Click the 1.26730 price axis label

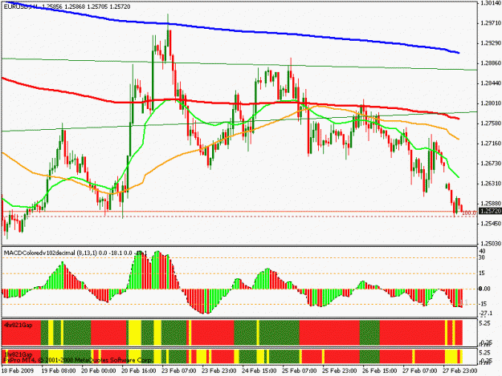point(490,164)
